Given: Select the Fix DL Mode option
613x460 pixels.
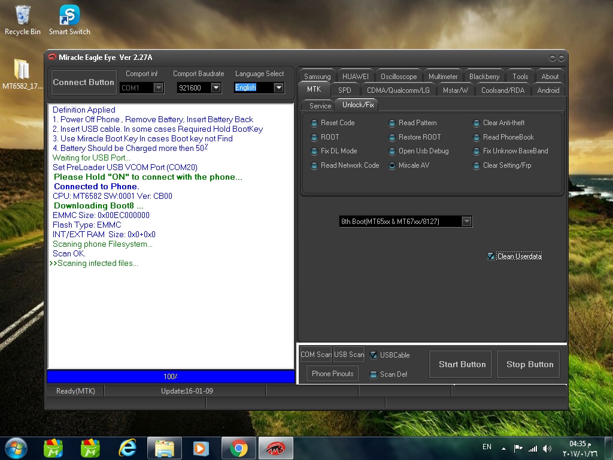Looking at the screenshot, I should click(x=334, y=151).
